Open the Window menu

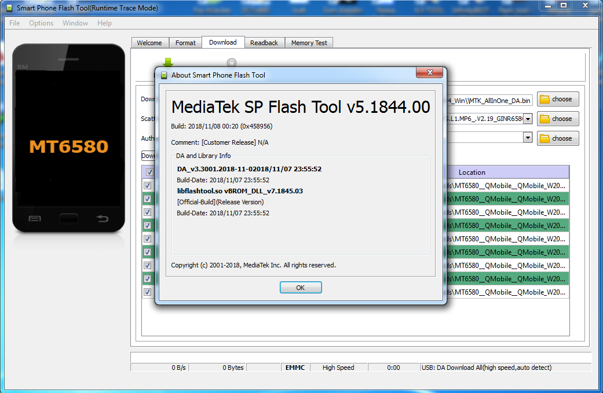(x=75, y=23)
